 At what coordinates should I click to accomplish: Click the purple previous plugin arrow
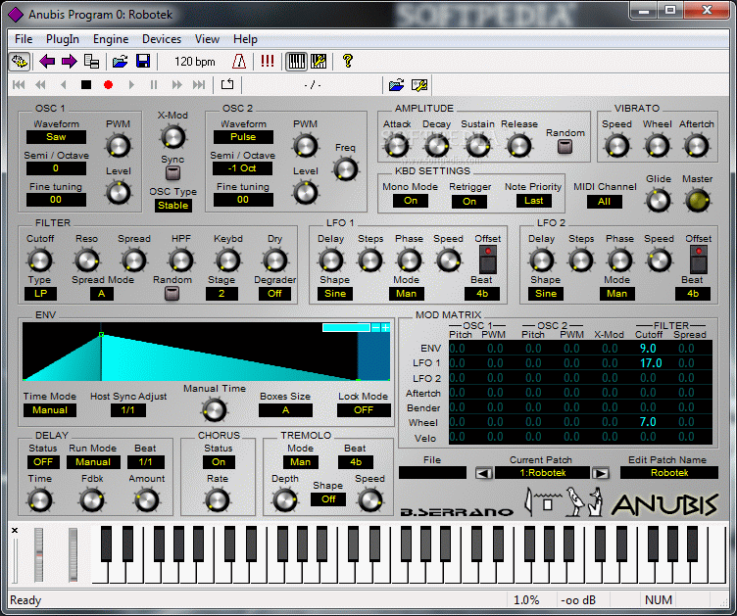point(47,62)
